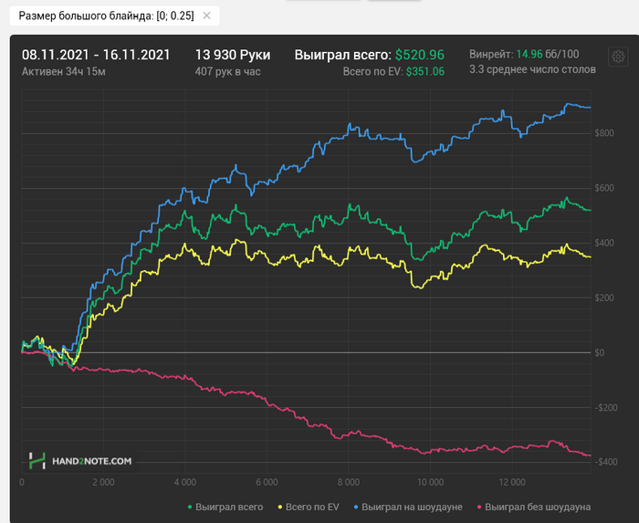Image resolution: width=639 pixels, height=523 pixels.
Task: Toggle the 'Выиграл на шоудауне' legend series
Action: pos(408,507)
